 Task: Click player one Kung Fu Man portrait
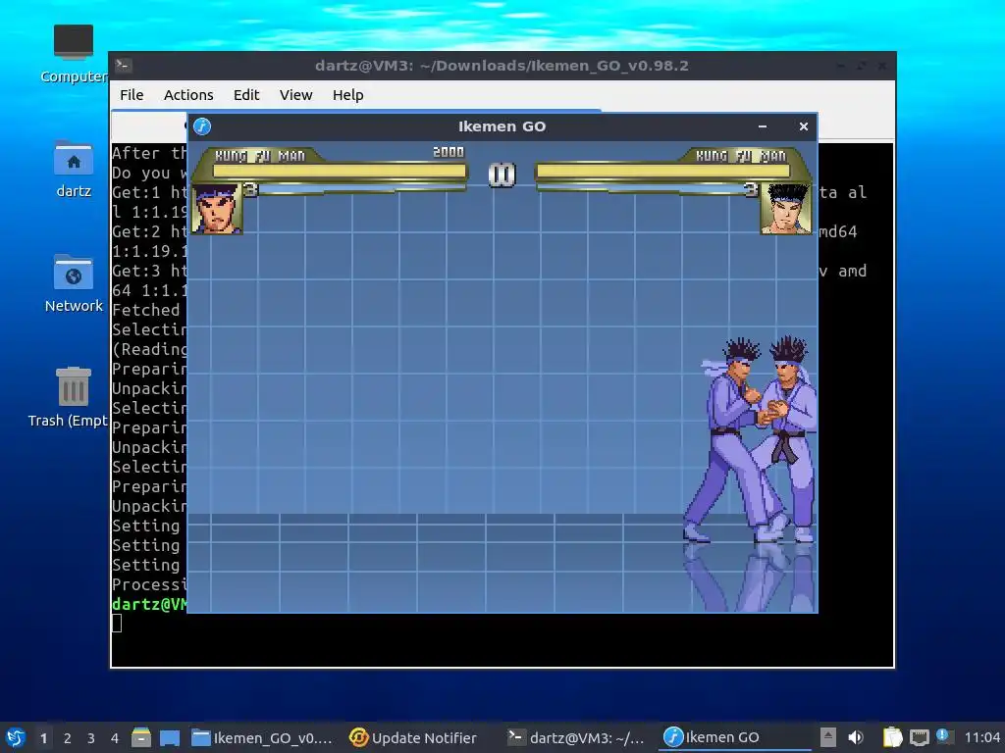[216, 209]
